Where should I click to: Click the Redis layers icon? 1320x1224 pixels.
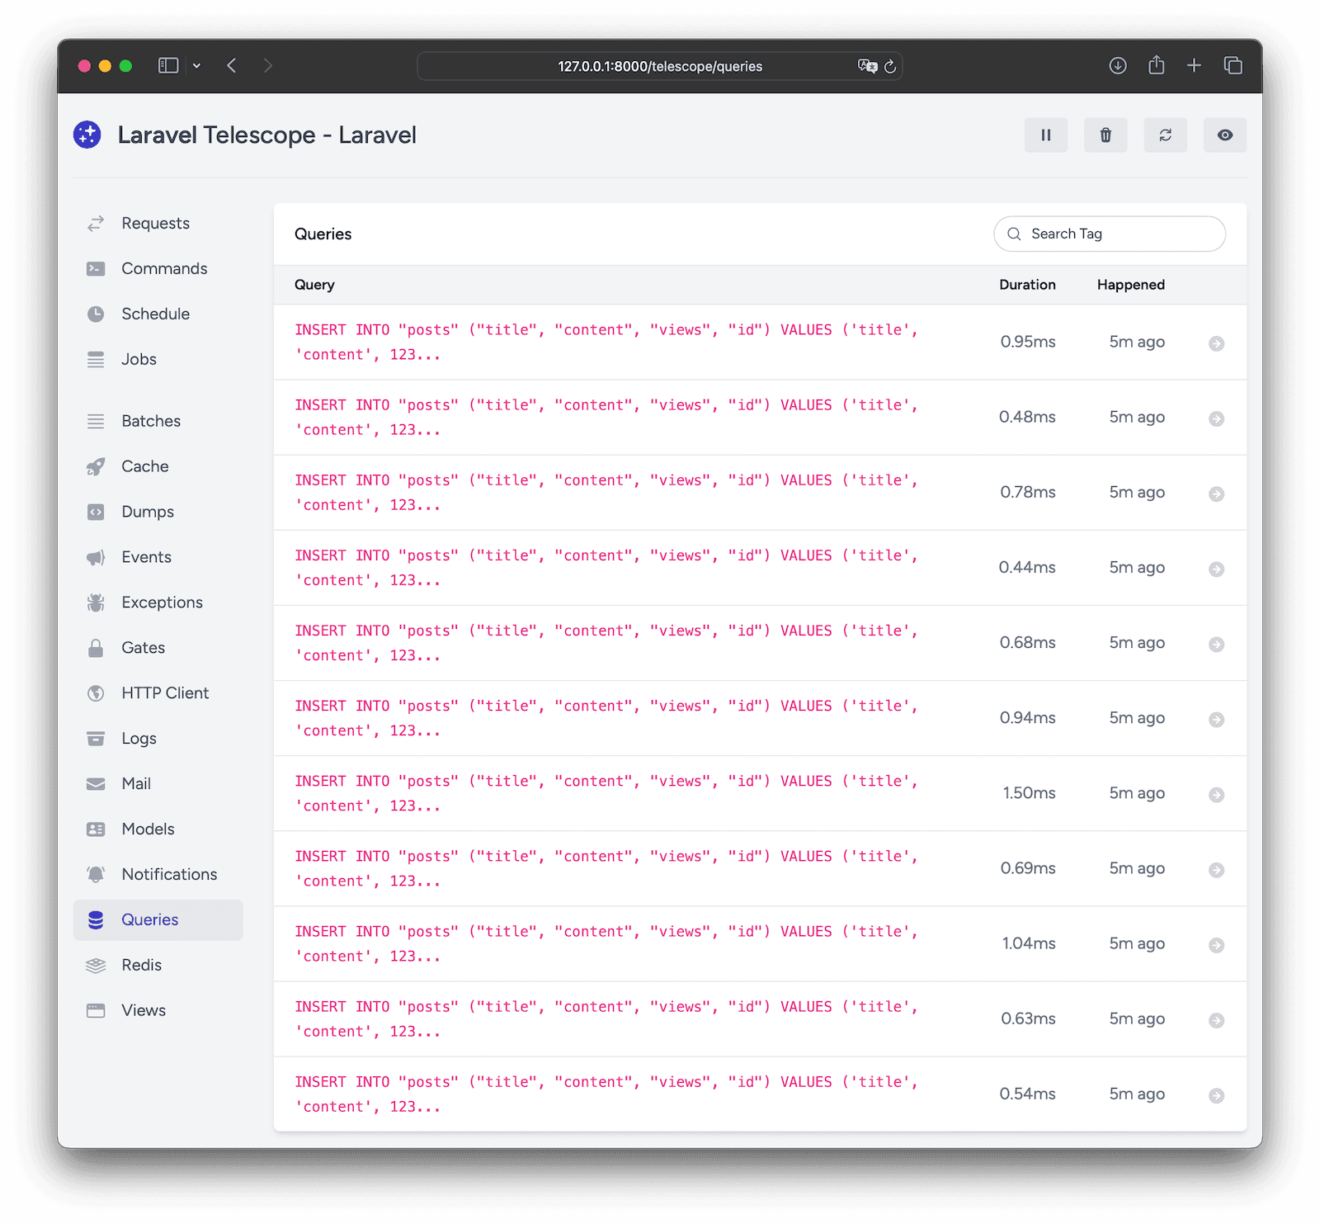tap(96, 966)
